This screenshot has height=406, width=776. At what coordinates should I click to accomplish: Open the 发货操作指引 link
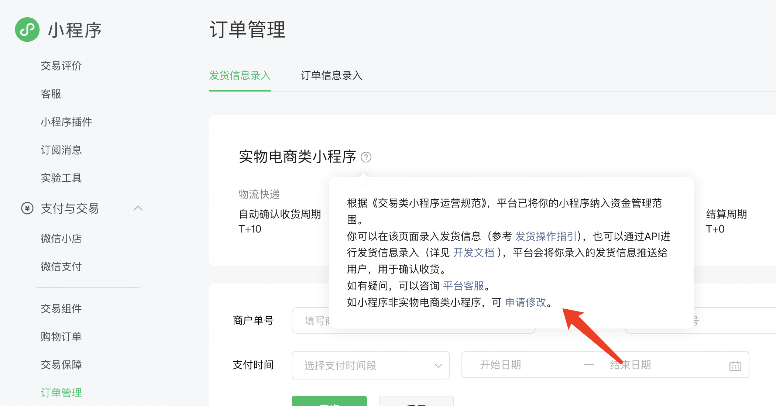(546, 236)
